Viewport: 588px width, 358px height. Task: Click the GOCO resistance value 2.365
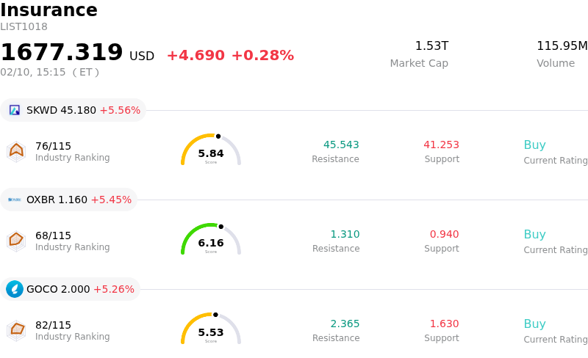(345, 324)
